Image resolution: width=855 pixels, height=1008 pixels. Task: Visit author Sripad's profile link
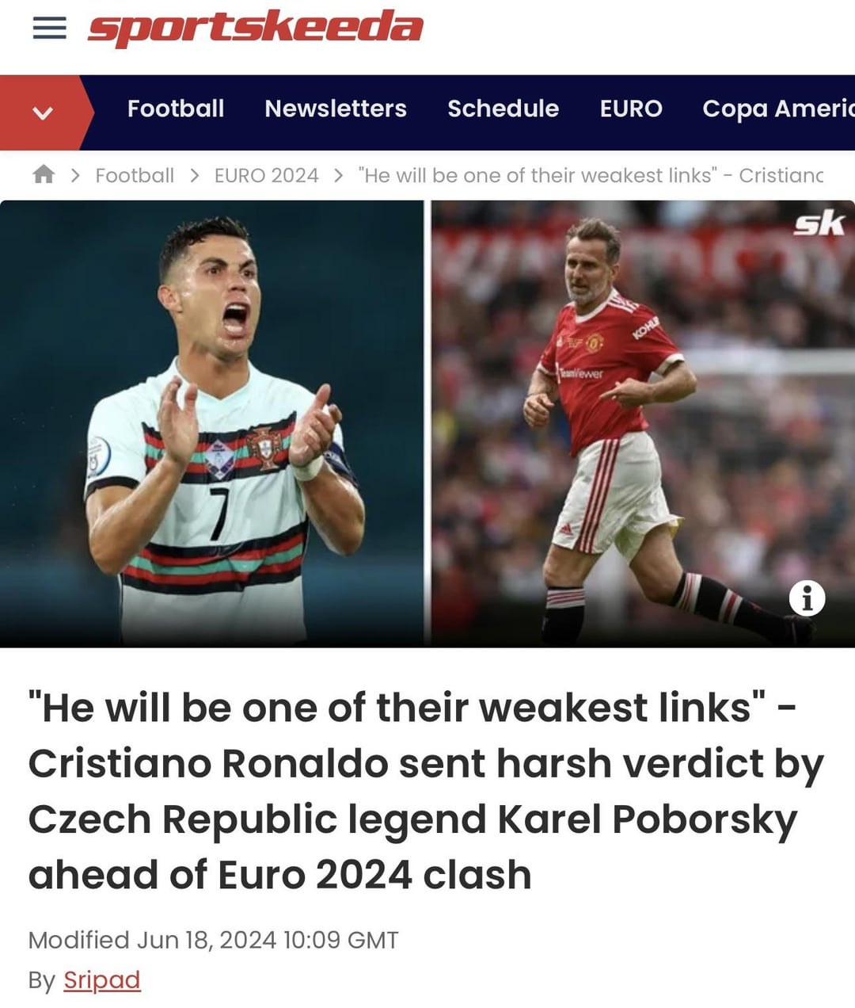coord(101,980)
